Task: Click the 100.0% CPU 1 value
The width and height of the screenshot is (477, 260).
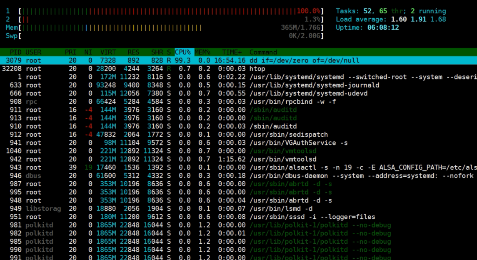Action: 308,11
